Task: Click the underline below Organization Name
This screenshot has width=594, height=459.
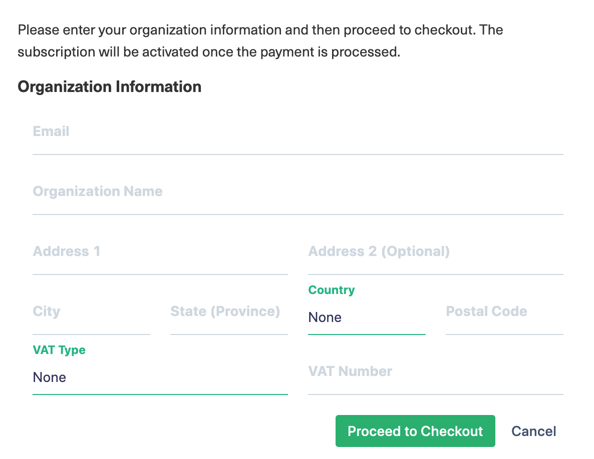Action: pos(298,214)
